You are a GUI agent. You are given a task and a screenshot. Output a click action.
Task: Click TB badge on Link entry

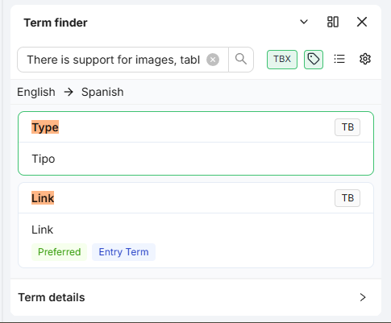coord(347,198)
